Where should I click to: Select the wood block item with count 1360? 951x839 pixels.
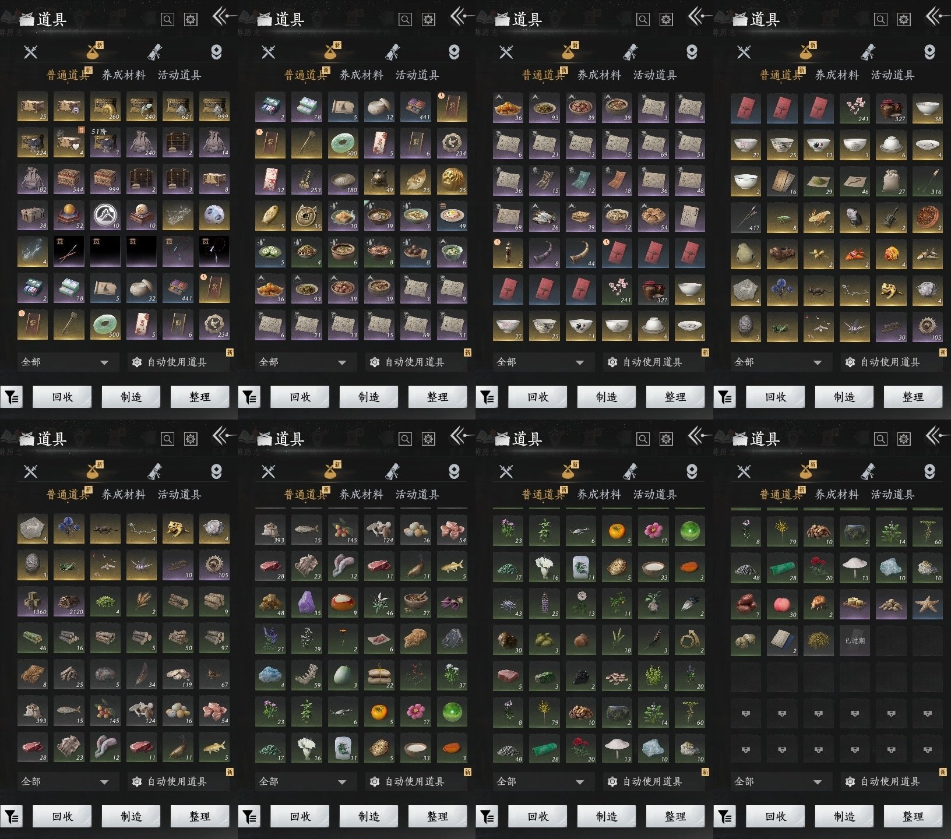coord(33,601)
